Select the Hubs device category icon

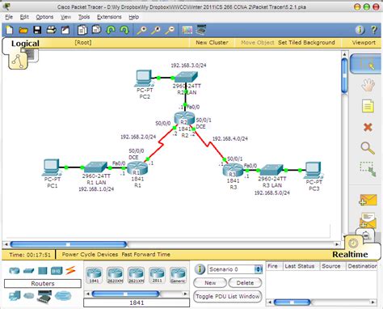[x=43, y=271]
